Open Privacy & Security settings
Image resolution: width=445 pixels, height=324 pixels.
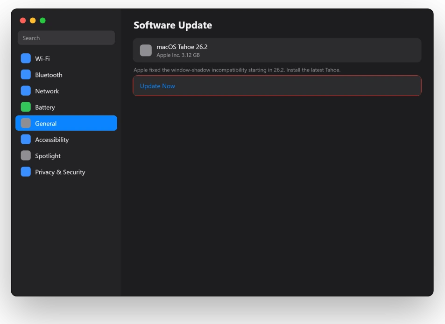tap(66, 172)
